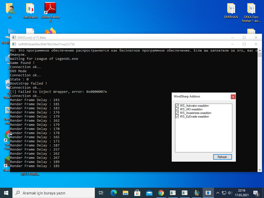Click the console window title bar icon
This screenshot has width=264, height=198.
coord(14,44)
